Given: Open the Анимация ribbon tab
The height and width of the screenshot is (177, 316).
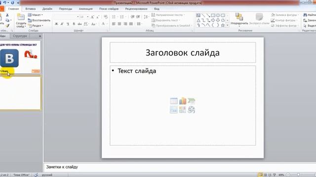Looking at the screenshot, I should pos(85,9).
